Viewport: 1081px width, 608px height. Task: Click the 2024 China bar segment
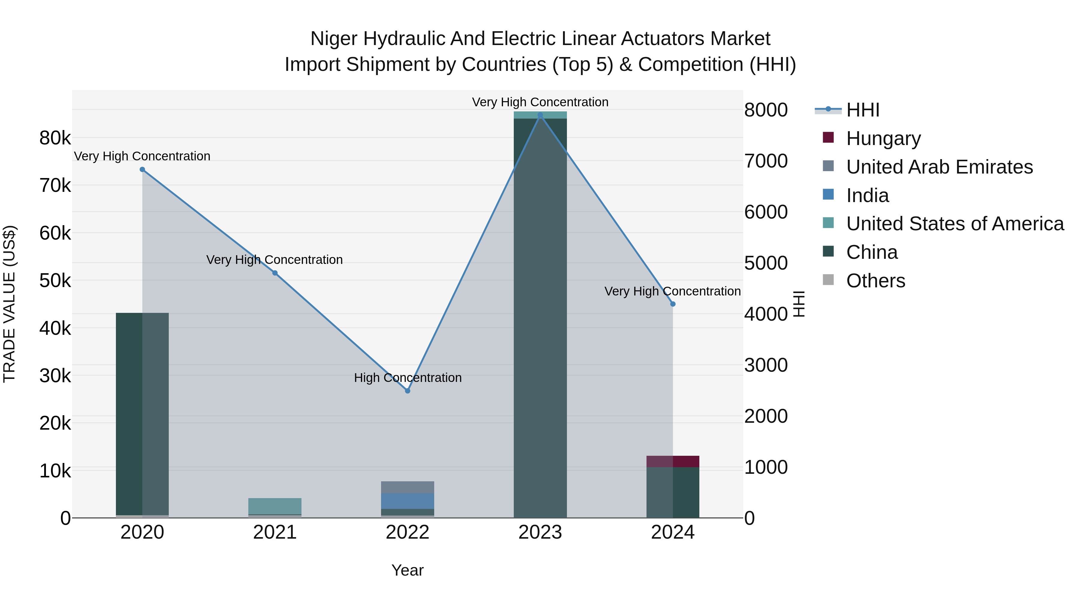point(673,493)
